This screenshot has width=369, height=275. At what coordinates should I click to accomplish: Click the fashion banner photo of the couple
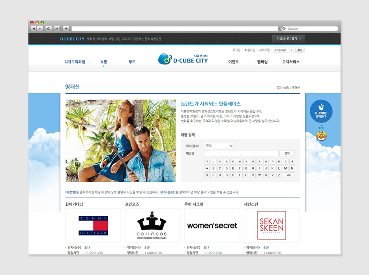120,141
